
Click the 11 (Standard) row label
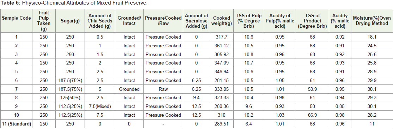[x=16, y=124]
